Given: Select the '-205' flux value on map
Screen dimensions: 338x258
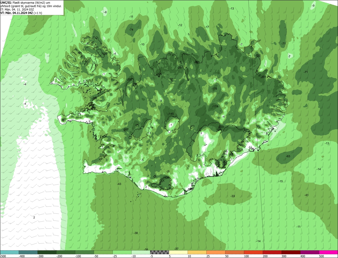Looking at the screenshot, I should 159,74.
